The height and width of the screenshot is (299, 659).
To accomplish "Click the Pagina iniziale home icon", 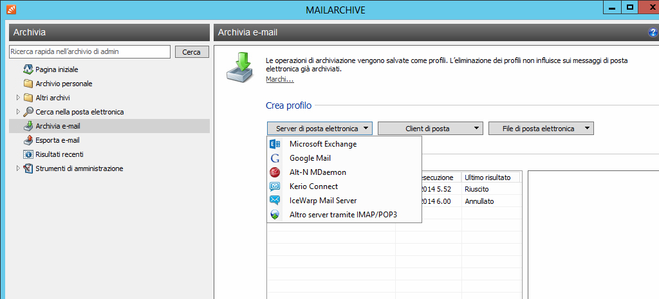I will 28,69.
